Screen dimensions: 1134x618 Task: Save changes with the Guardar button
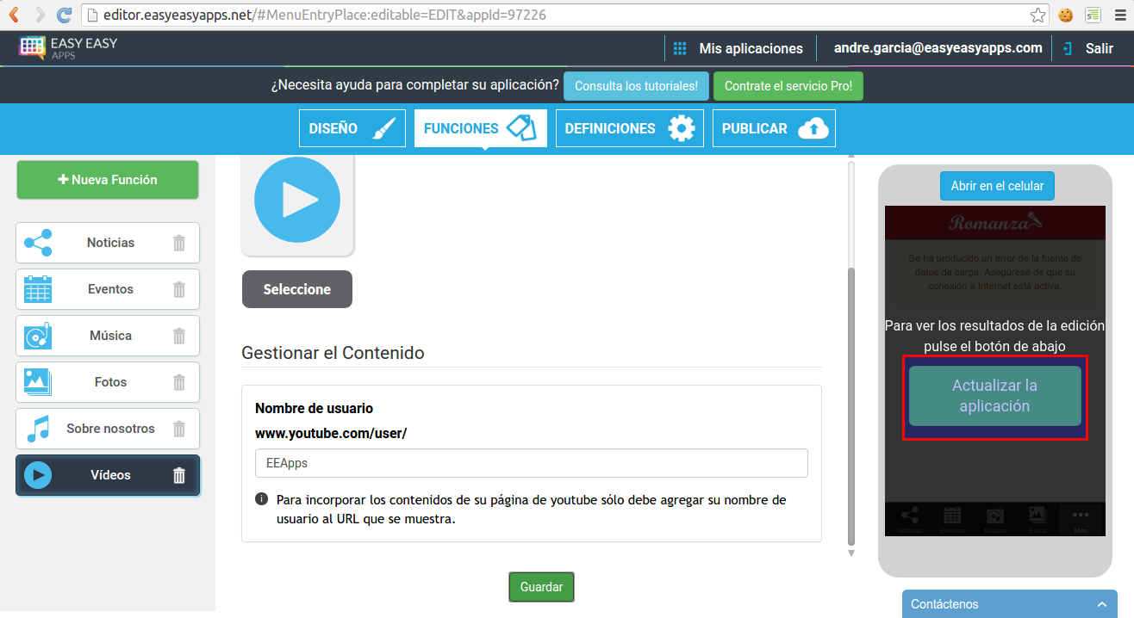click(x=541, y=586)
